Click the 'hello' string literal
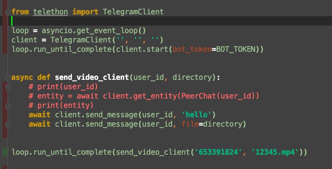Viewport: 332px width, 169px height. 196,115
